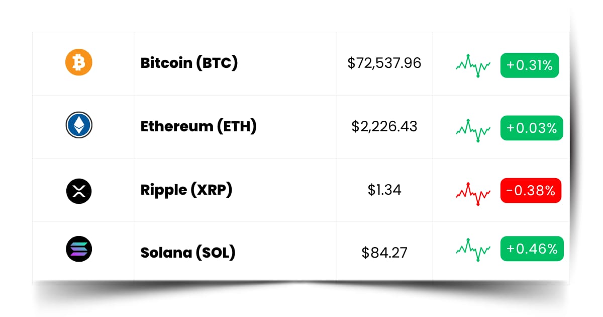Click the orange Bitcoin logo icon
This screenshot has height=317, width=603.
[x=79, y=62]
